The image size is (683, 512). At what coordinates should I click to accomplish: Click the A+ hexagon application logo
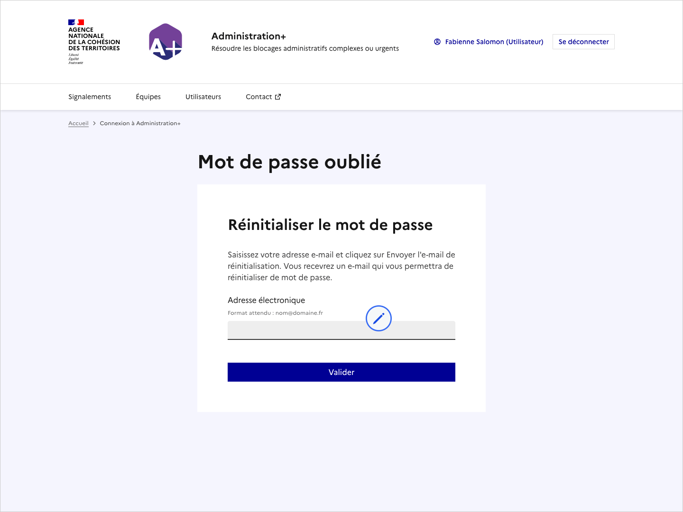point(165,42)
